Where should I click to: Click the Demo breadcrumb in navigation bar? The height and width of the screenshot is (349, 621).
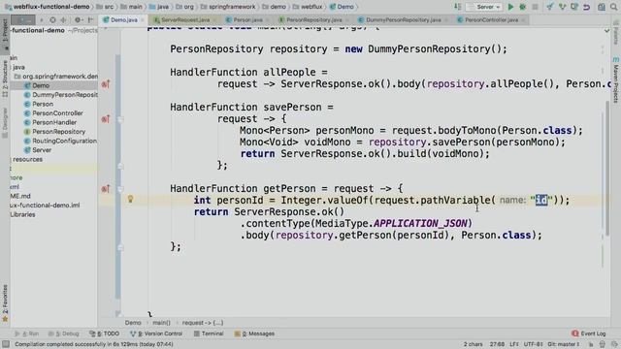pos(342,7)
